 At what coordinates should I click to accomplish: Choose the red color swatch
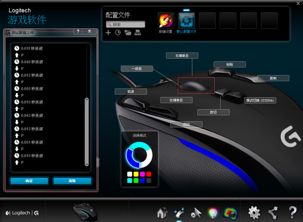(149, 174)
